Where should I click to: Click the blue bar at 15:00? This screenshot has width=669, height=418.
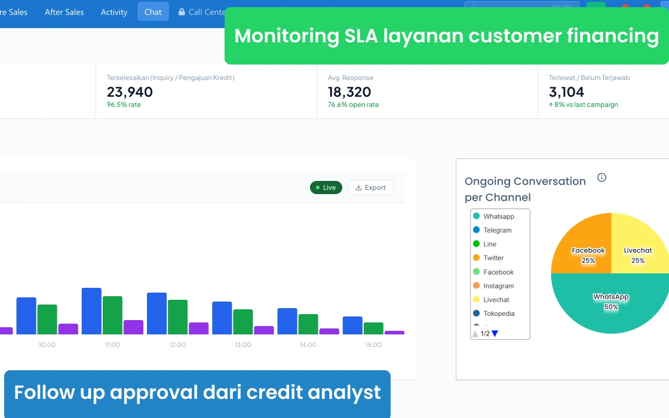point(352,325)
